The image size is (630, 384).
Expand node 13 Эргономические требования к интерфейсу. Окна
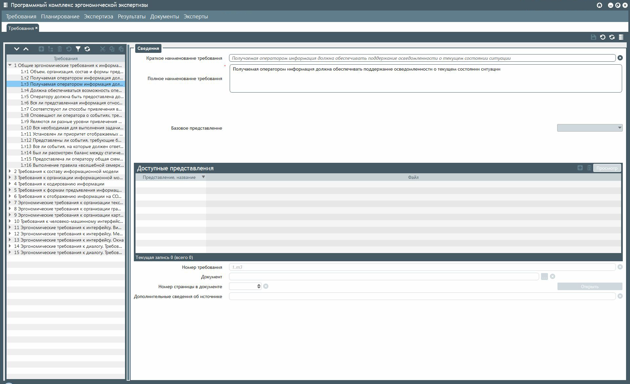(10, 240)
